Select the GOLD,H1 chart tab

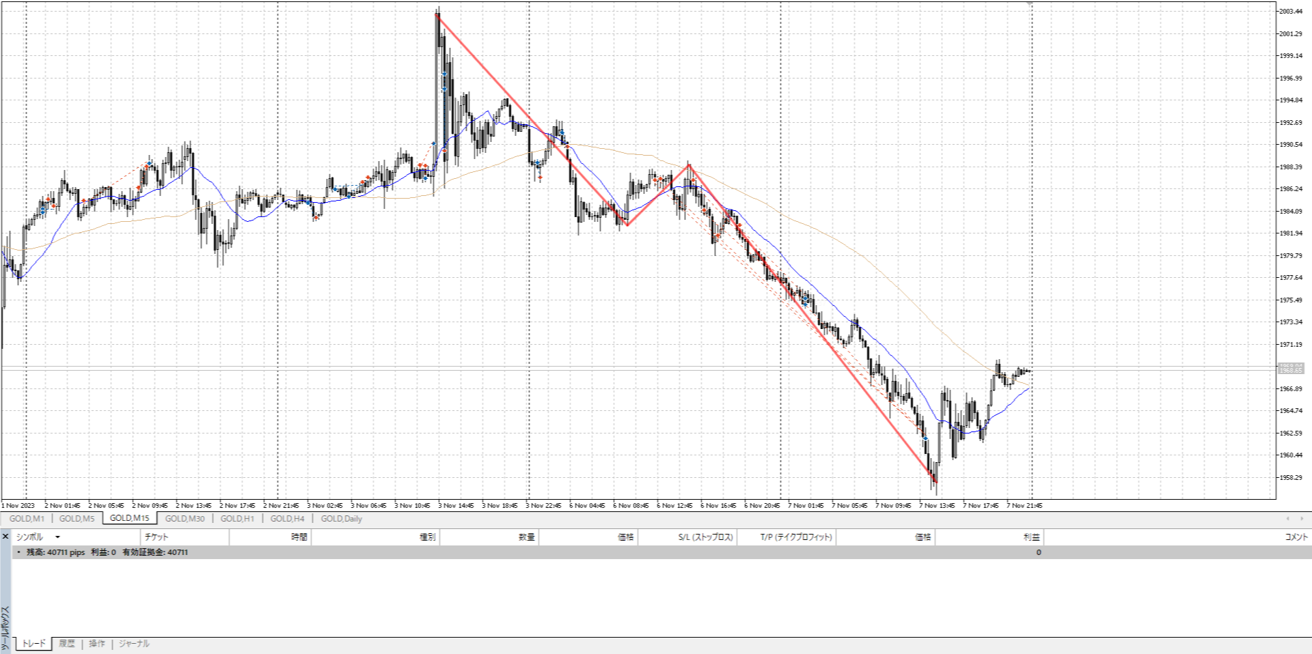click(237, 519)
